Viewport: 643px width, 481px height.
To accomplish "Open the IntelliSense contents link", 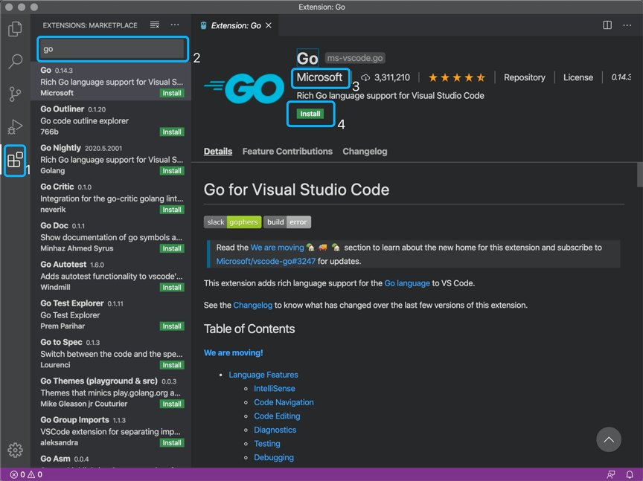I will tap(275, 388).
